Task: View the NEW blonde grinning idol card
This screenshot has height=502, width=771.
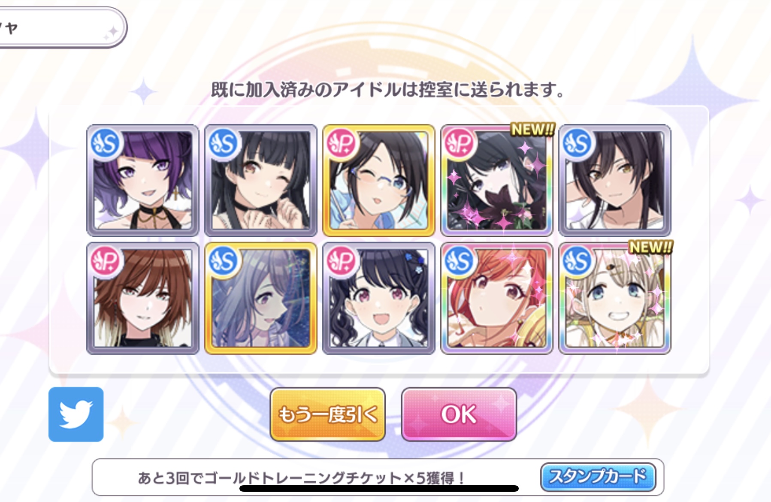Action: tap(615, 299)
